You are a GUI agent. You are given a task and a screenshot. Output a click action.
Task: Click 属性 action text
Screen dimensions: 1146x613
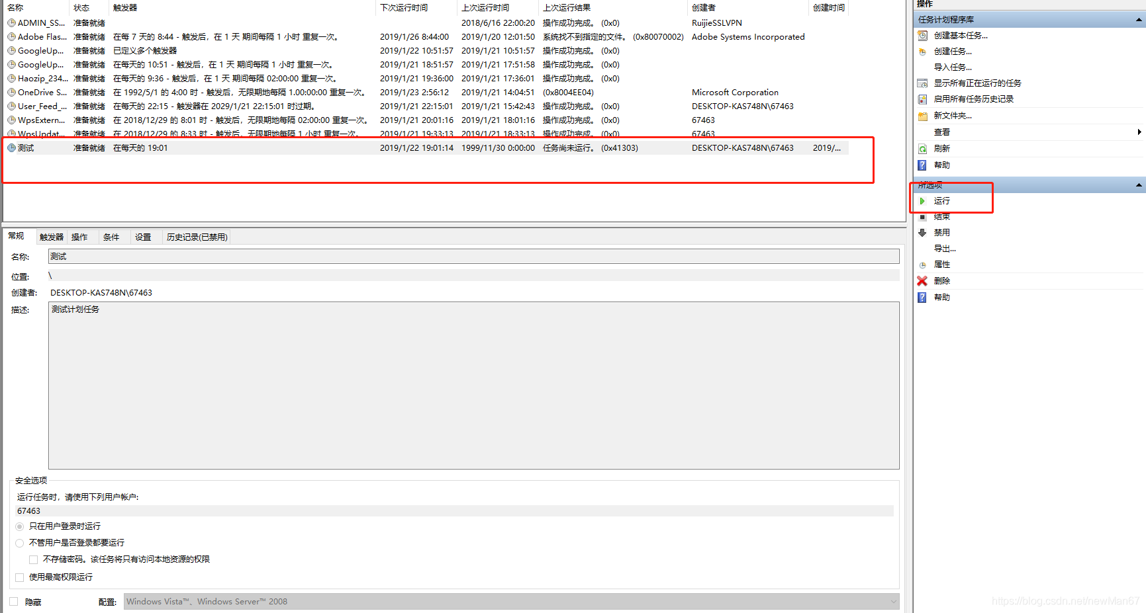point(941,265)
